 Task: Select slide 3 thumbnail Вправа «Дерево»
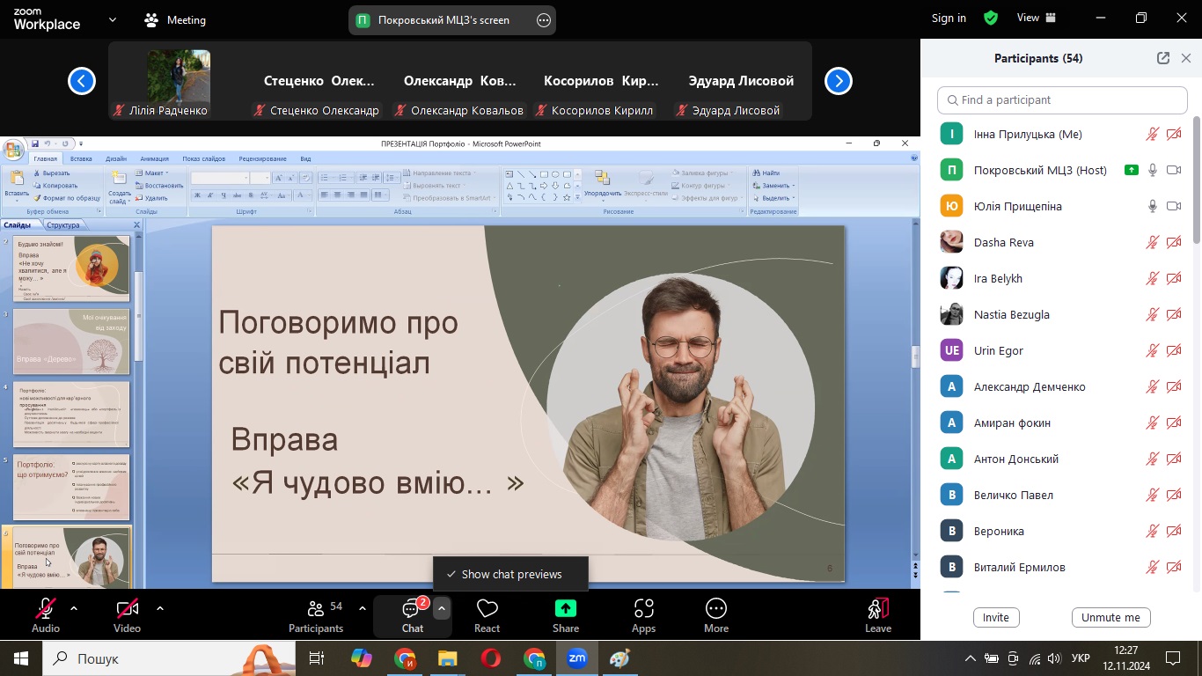coord(71,342)
